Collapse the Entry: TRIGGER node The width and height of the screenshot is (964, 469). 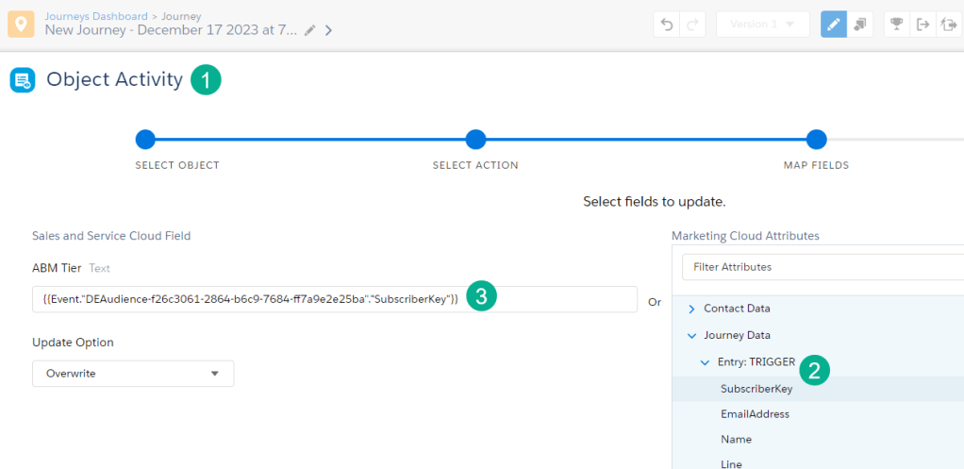(705, 361)
